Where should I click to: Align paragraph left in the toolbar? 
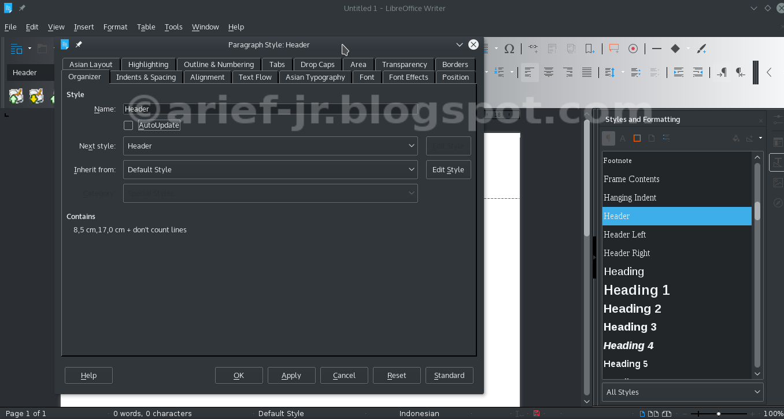pos(529,72)
